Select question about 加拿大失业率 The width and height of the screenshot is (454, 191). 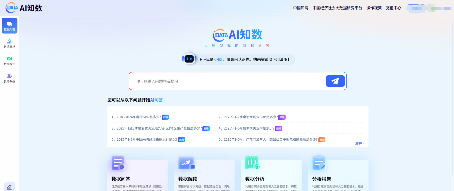coord(248,128)
